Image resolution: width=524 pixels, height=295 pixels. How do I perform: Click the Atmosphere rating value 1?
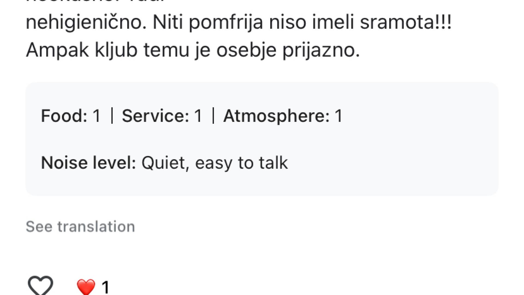(339, 116)
